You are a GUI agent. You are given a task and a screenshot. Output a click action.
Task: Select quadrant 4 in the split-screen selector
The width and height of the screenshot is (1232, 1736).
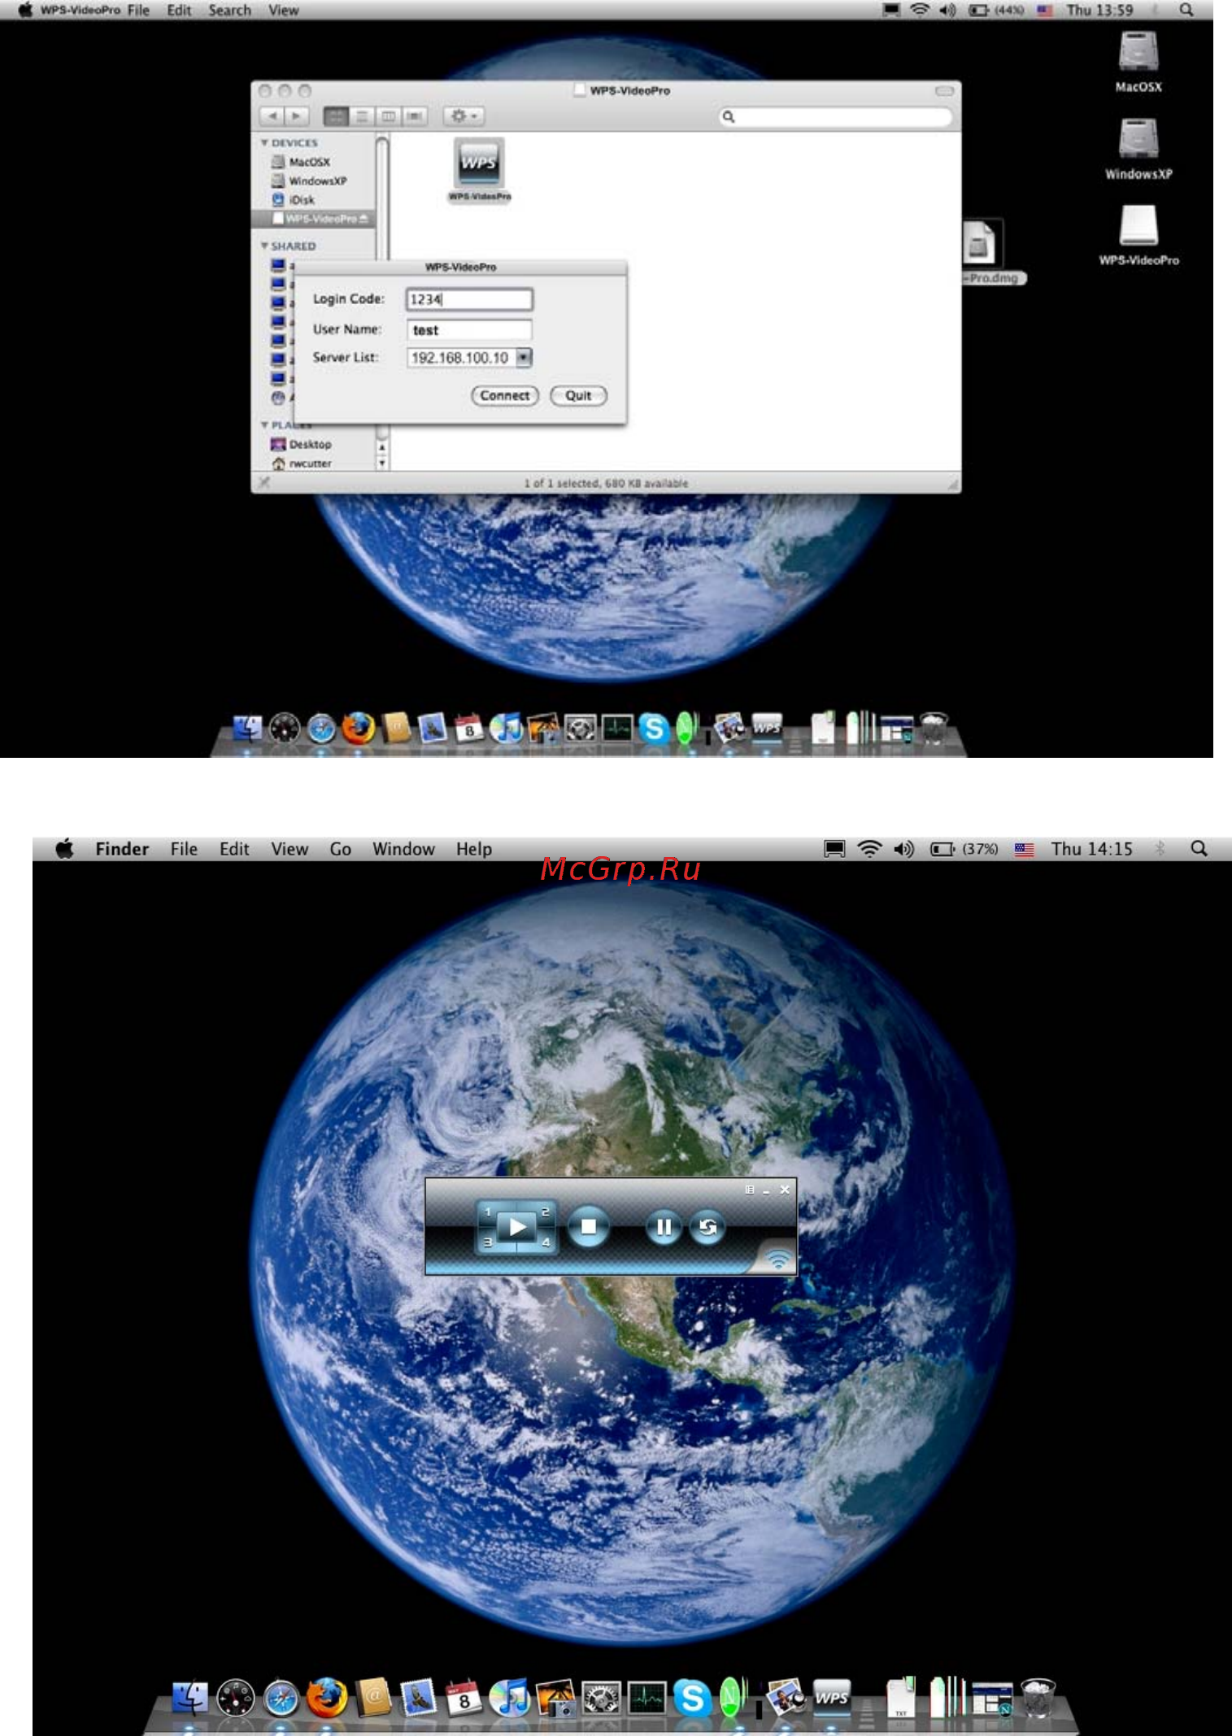coord(546,1242)
